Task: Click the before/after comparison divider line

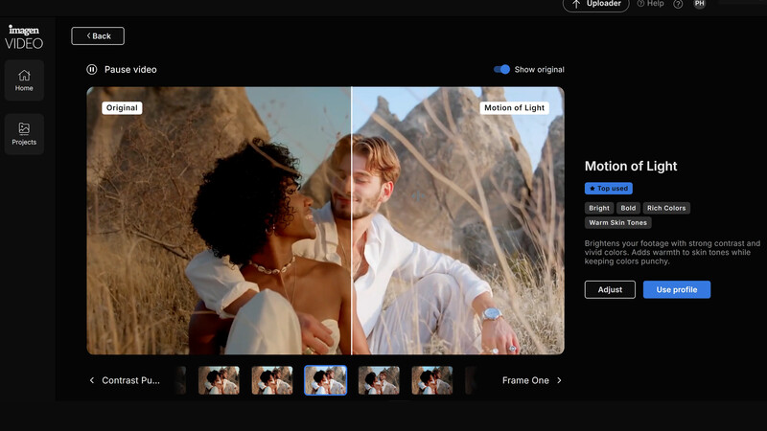Action: (x=351, y=220)
